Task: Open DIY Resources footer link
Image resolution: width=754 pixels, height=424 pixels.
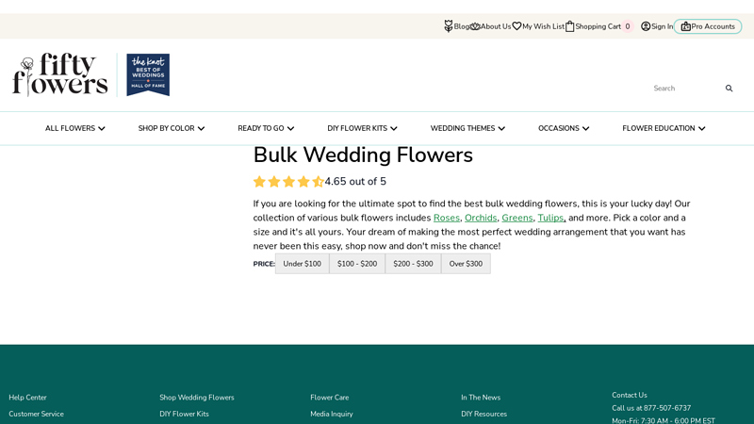Action: click(x=484, y=414)
